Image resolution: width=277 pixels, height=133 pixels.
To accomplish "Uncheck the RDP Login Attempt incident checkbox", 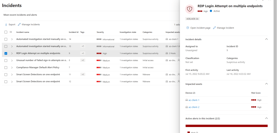I will (x=6, y=53).
